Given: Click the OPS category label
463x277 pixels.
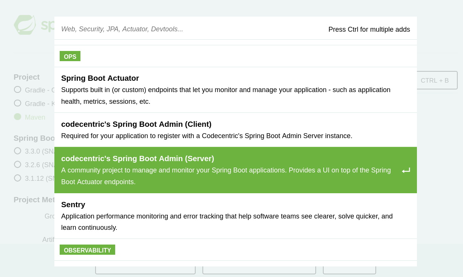Looking at the screenshot, I should click(x=70, y=56).
